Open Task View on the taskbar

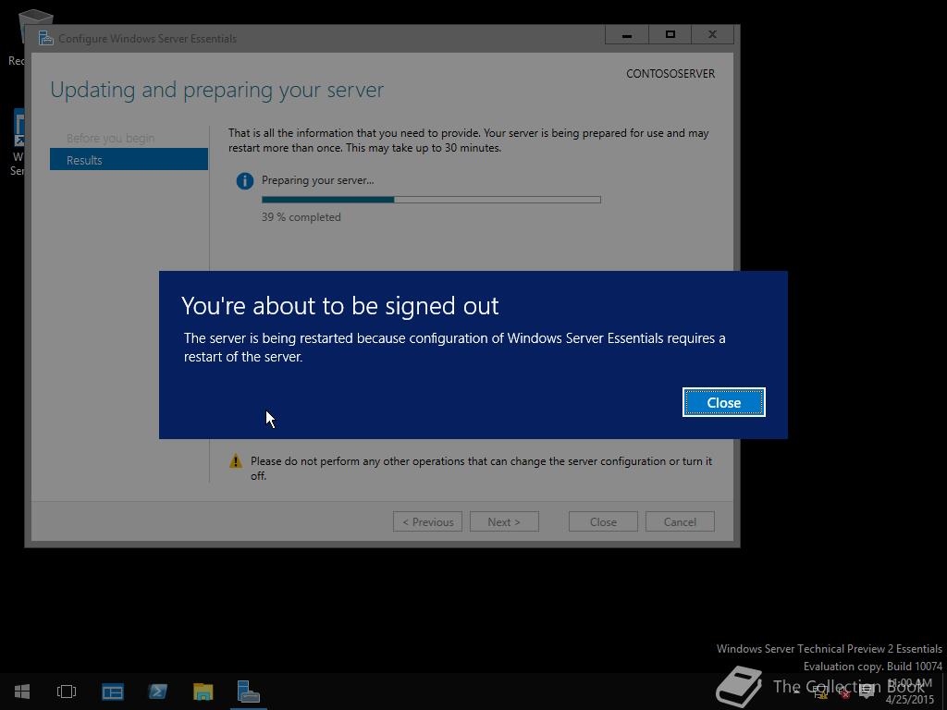pyautogui.click(x=67, y=692)
